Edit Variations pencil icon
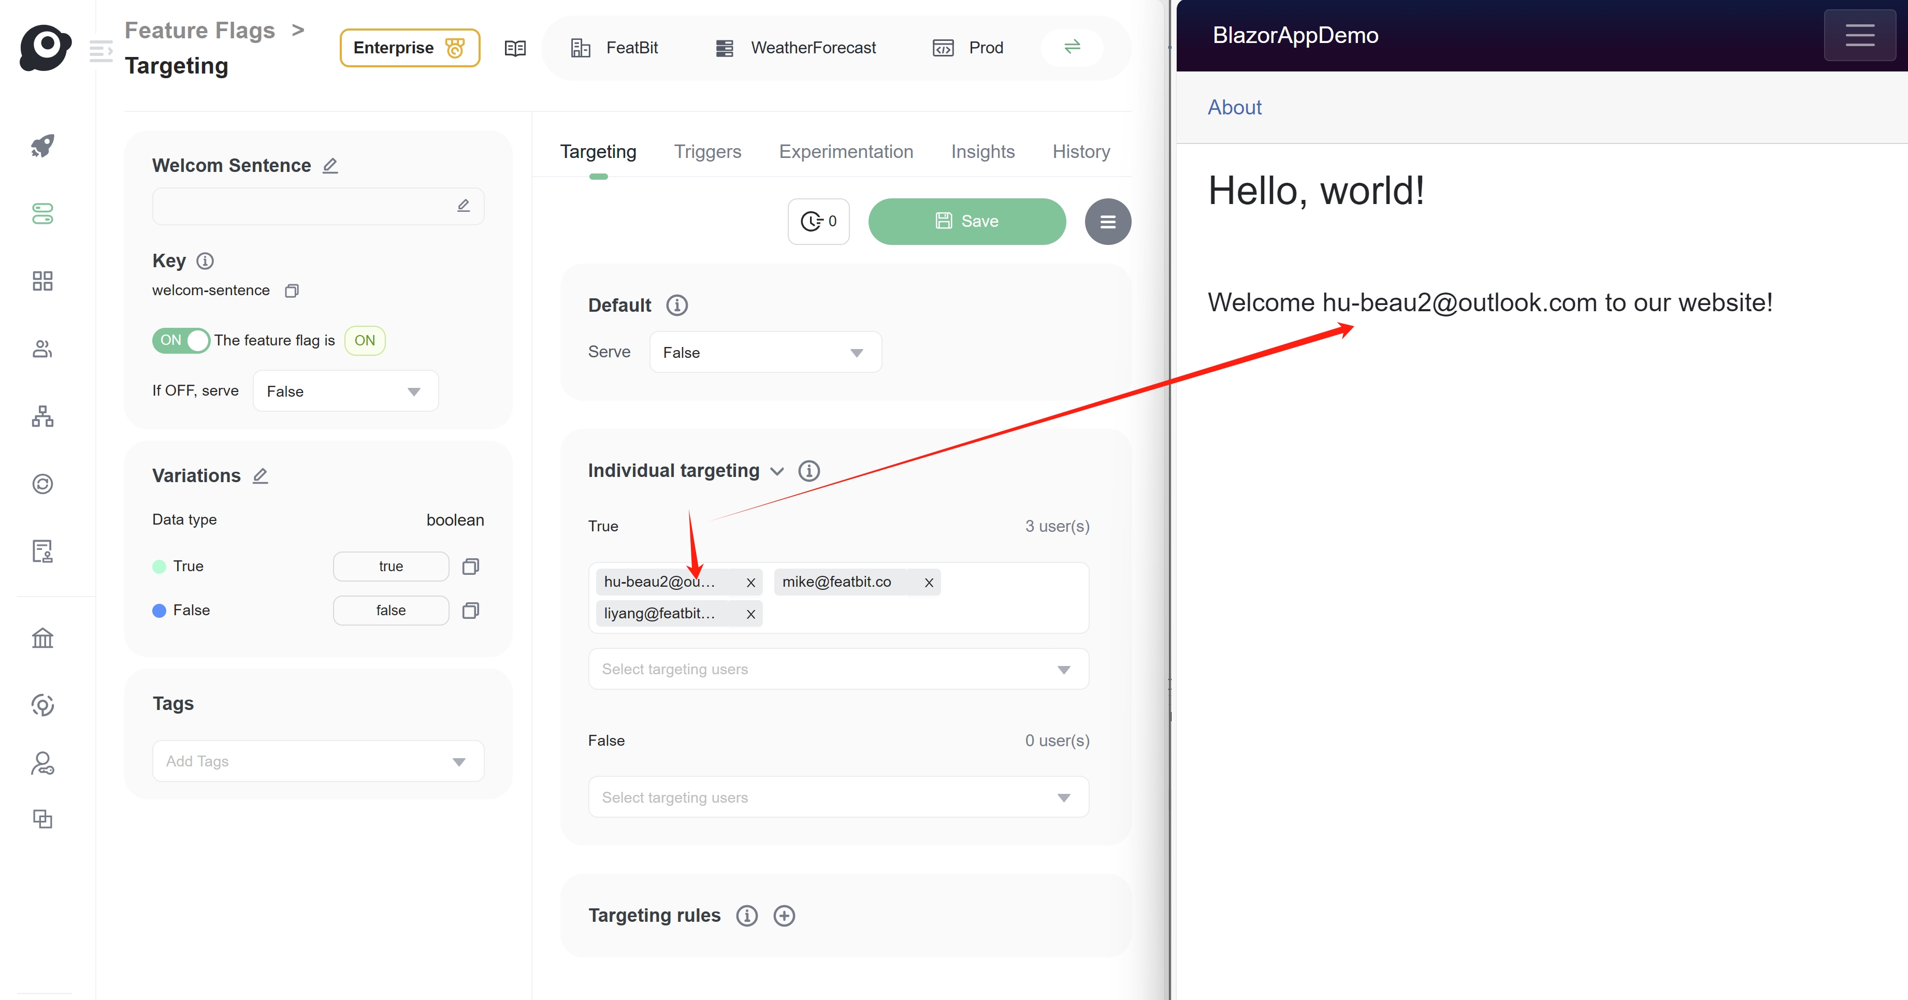Screen dimensions: 1908x1000 260,476
